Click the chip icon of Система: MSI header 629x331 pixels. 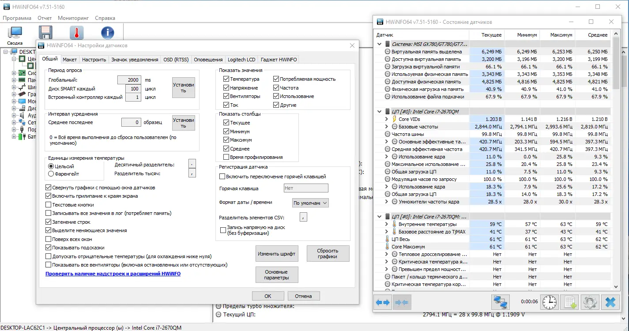click(x=388, y=44)
